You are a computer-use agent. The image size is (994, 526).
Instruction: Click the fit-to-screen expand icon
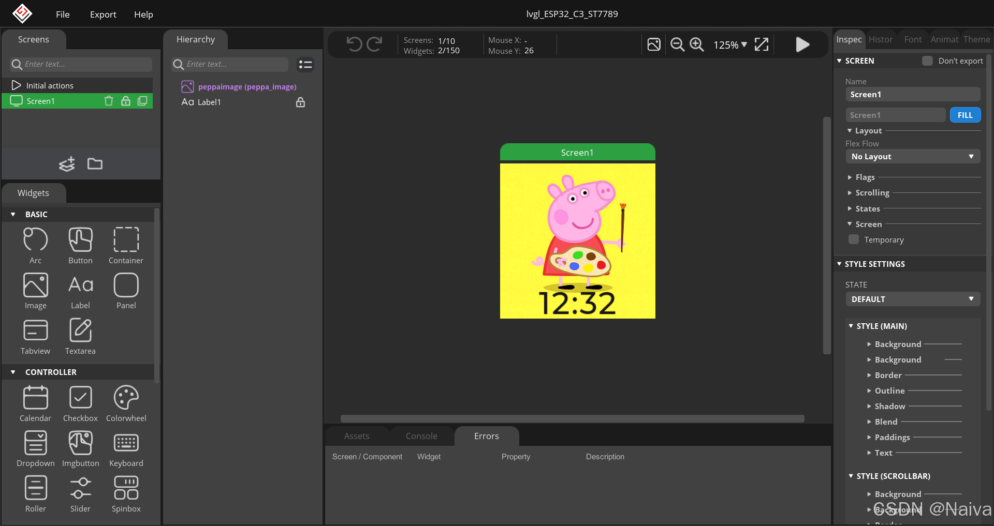762,44
